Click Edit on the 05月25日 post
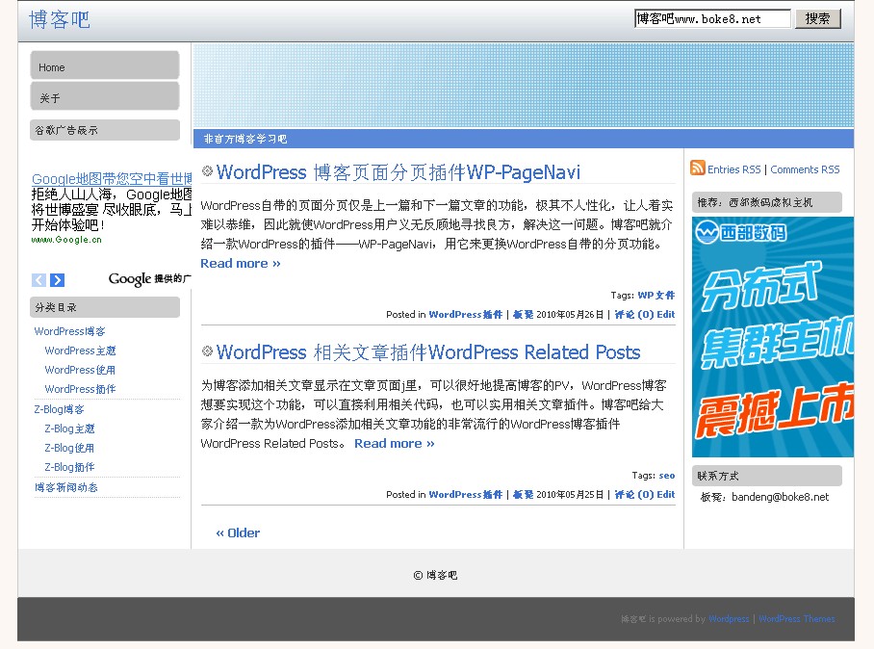The height and width of the screenshot is (649, 874). (665, 495)
